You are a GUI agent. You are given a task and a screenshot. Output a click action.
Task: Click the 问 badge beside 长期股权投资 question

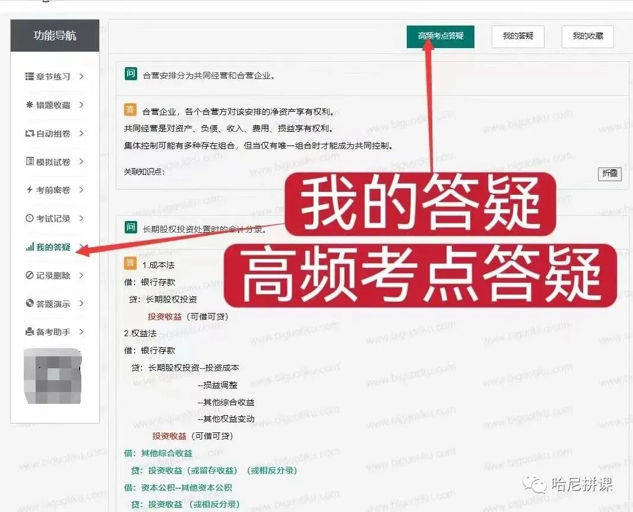(x=131, y=227)
